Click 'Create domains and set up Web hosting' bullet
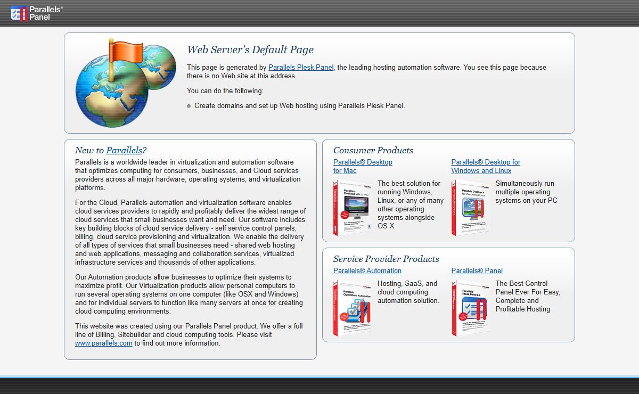This screenshot has width=639, height=394. [x=300, y=105]
